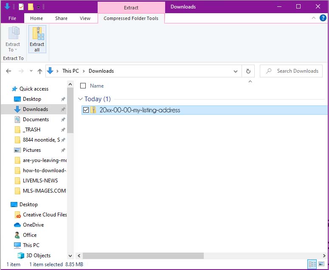Click the zip file icon for 20xx-00-00-my-listing-address
The height and width of the screenshot is (270, 329).
[93, 110]
